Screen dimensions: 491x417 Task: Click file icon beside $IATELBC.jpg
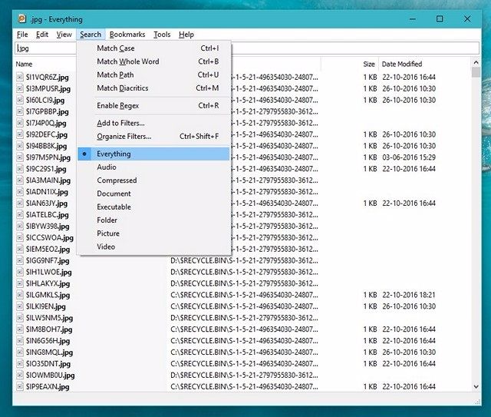20,215
